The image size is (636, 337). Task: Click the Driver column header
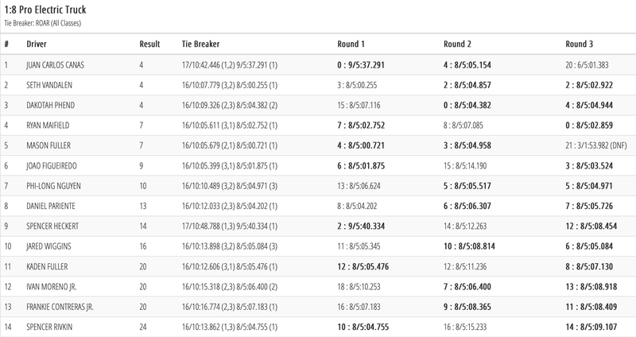click(37, 44)
